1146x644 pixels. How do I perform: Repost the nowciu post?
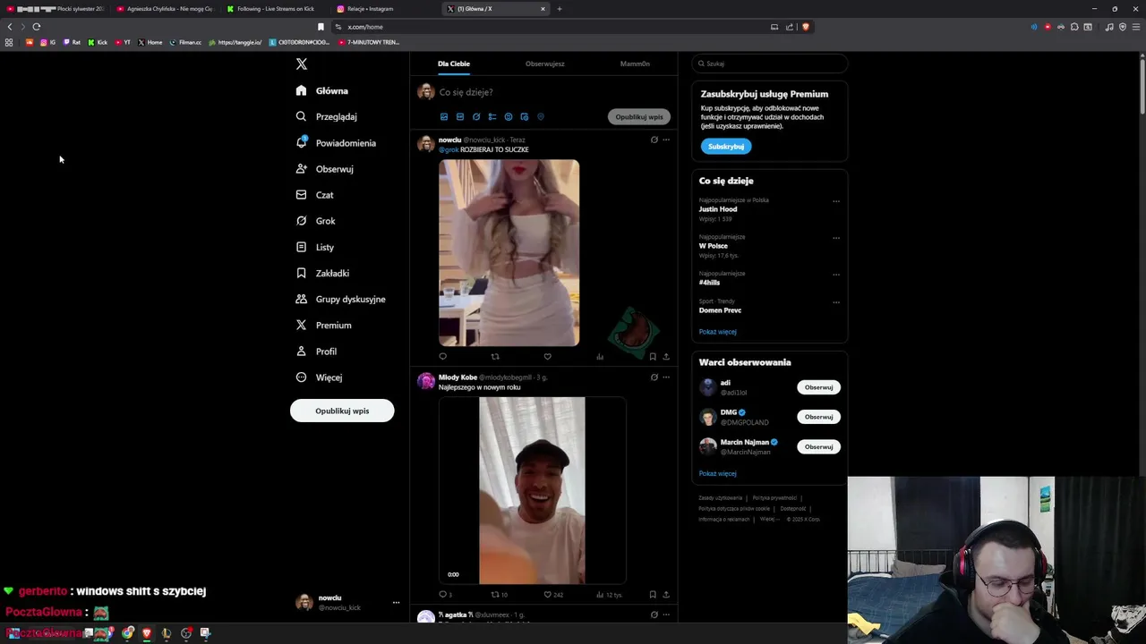(495, 357)
